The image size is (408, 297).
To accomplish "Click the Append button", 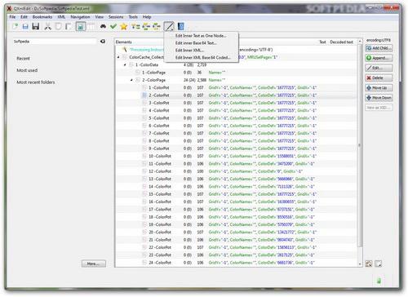I will coord(379,58).
